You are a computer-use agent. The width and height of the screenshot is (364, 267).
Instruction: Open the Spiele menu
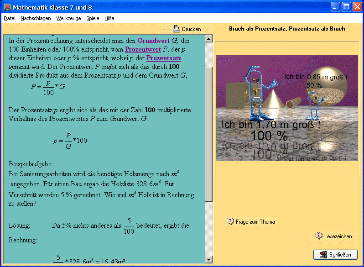(x=93, y=18)
